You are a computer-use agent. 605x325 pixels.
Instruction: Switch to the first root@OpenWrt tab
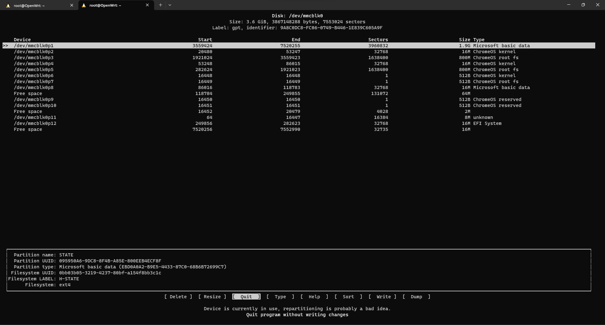[x=39, y=5]
